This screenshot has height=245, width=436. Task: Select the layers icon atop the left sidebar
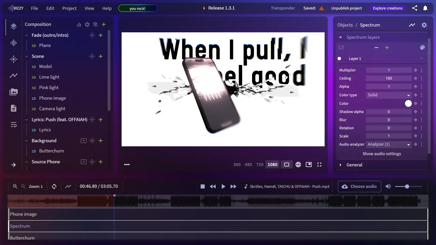[x=13, y=26]
